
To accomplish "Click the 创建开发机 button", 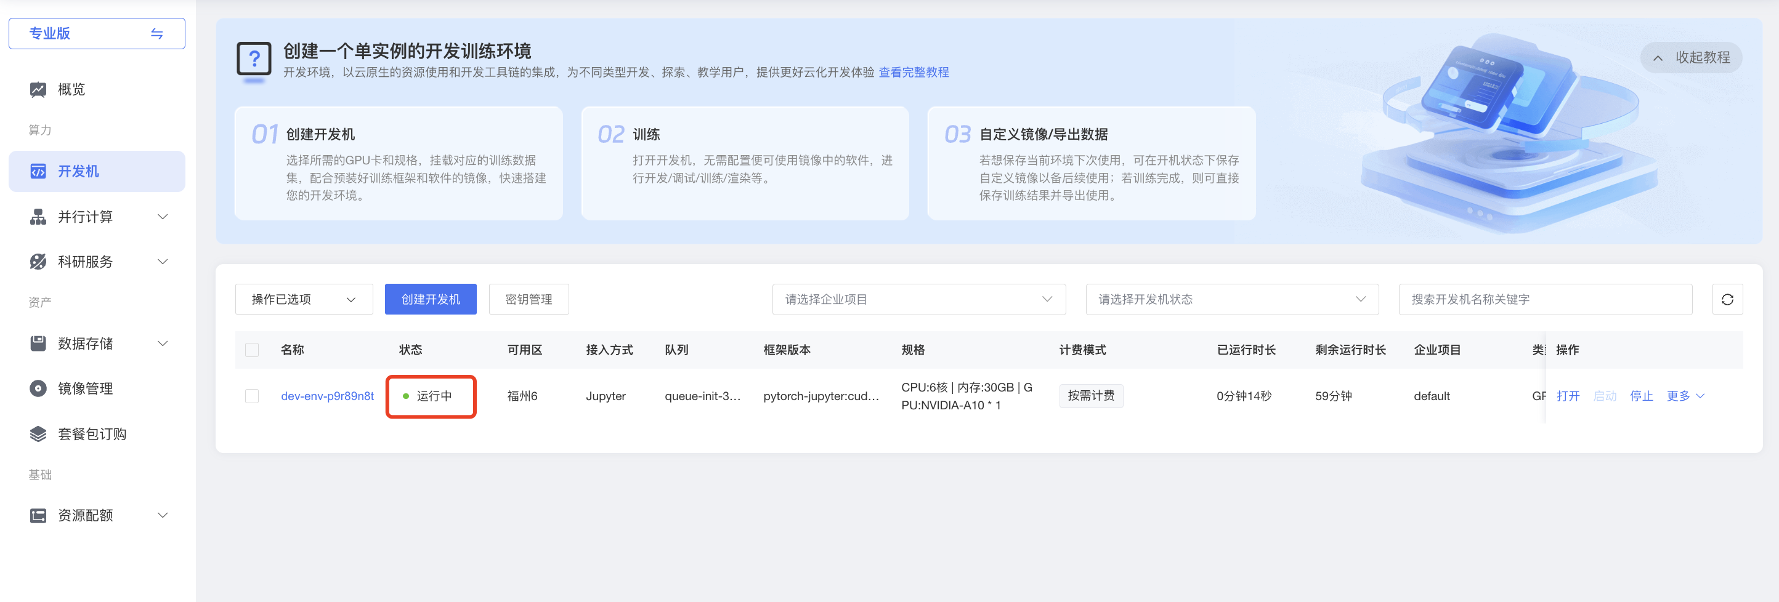I will [430, 299].
